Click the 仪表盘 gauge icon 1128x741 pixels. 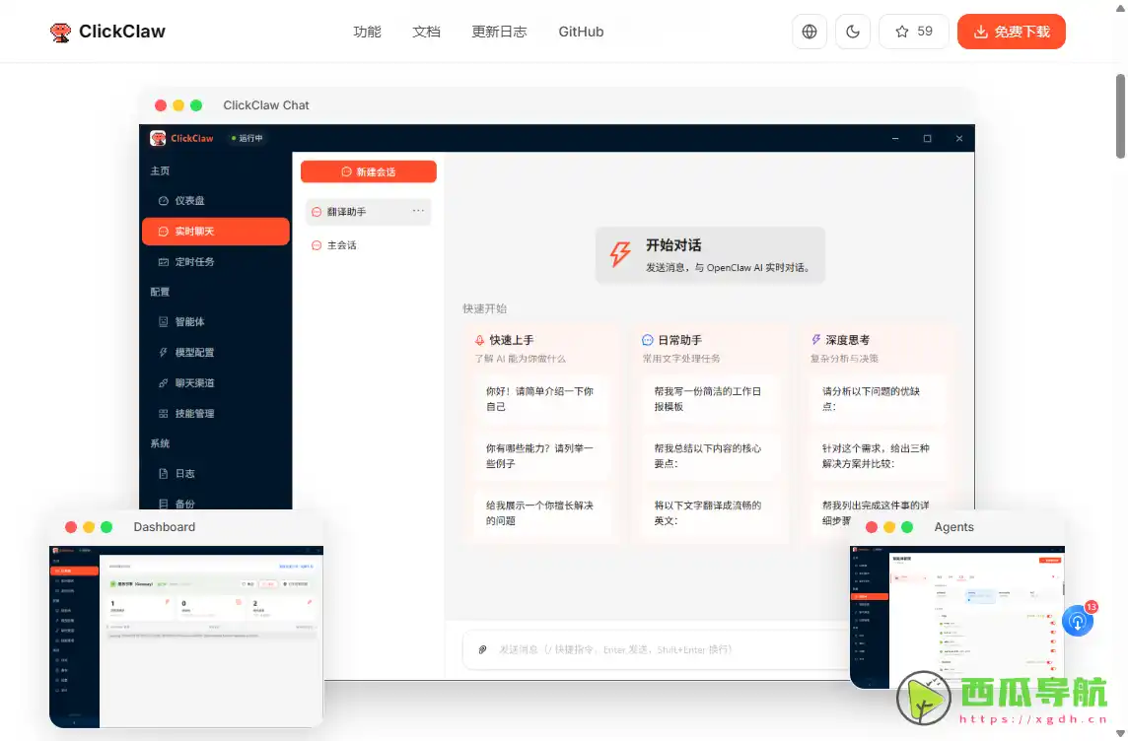tap(164, 200)
